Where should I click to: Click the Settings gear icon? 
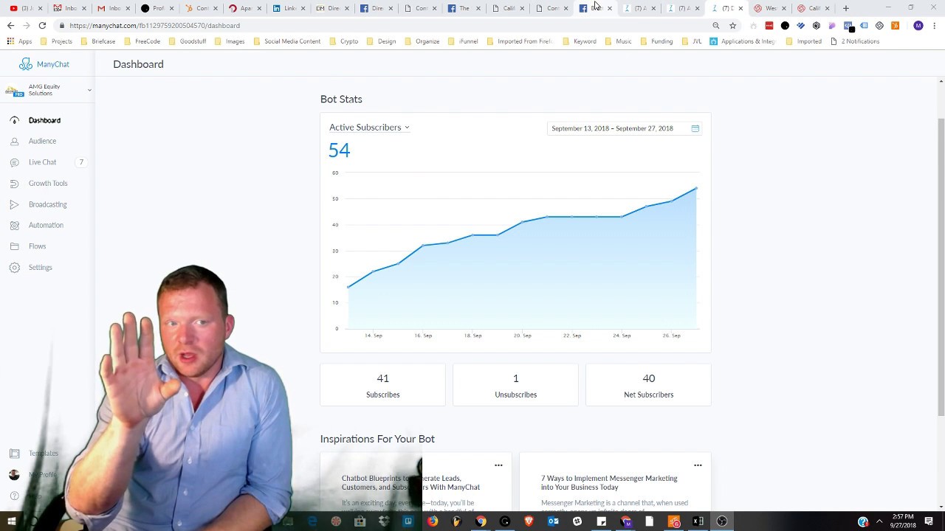14,267
